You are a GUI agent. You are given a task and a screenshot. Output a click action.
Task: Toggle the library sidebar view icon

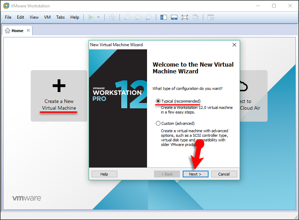pyautogui.click(x=164, y=17)
